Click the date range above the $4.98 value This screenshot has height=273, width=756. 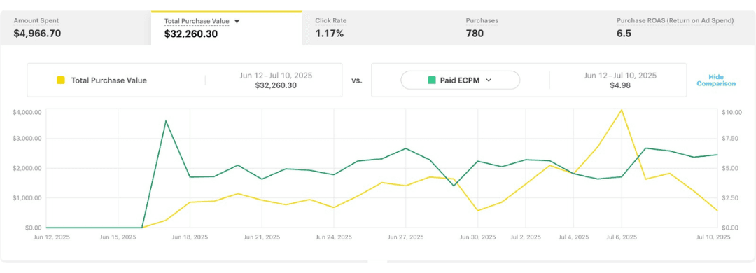point(620,76)
